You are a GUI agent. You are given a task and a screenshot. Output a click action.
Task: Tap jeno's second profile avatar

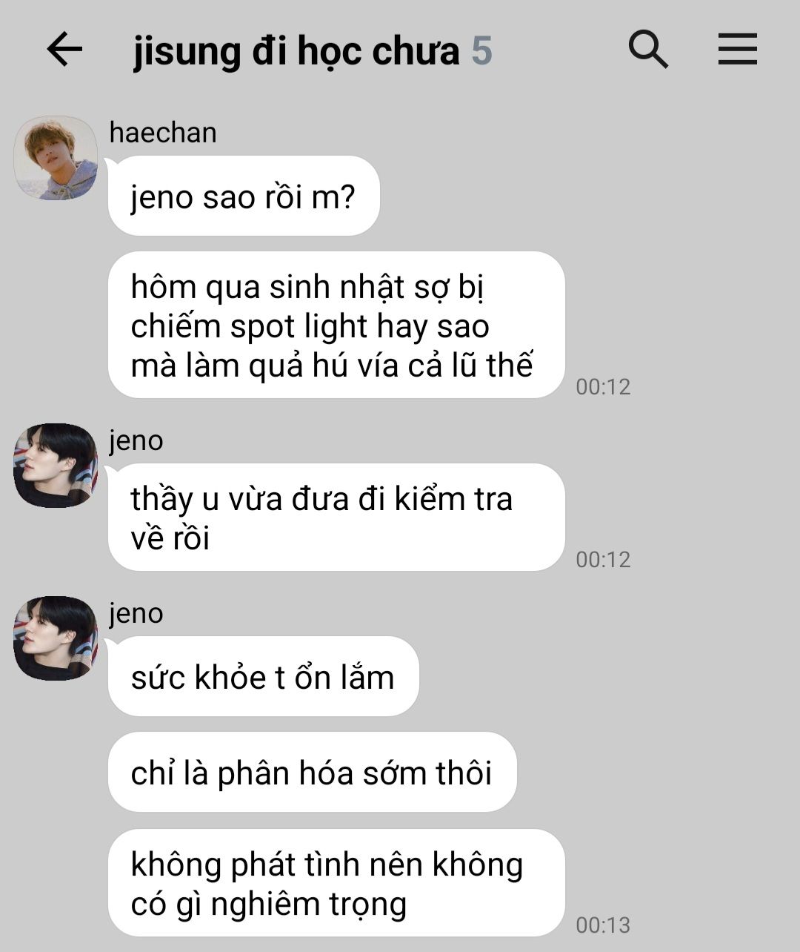pos(56,638)
